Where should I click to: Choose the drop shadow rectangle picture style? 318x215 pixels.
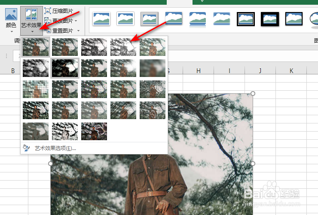(174, 18)
